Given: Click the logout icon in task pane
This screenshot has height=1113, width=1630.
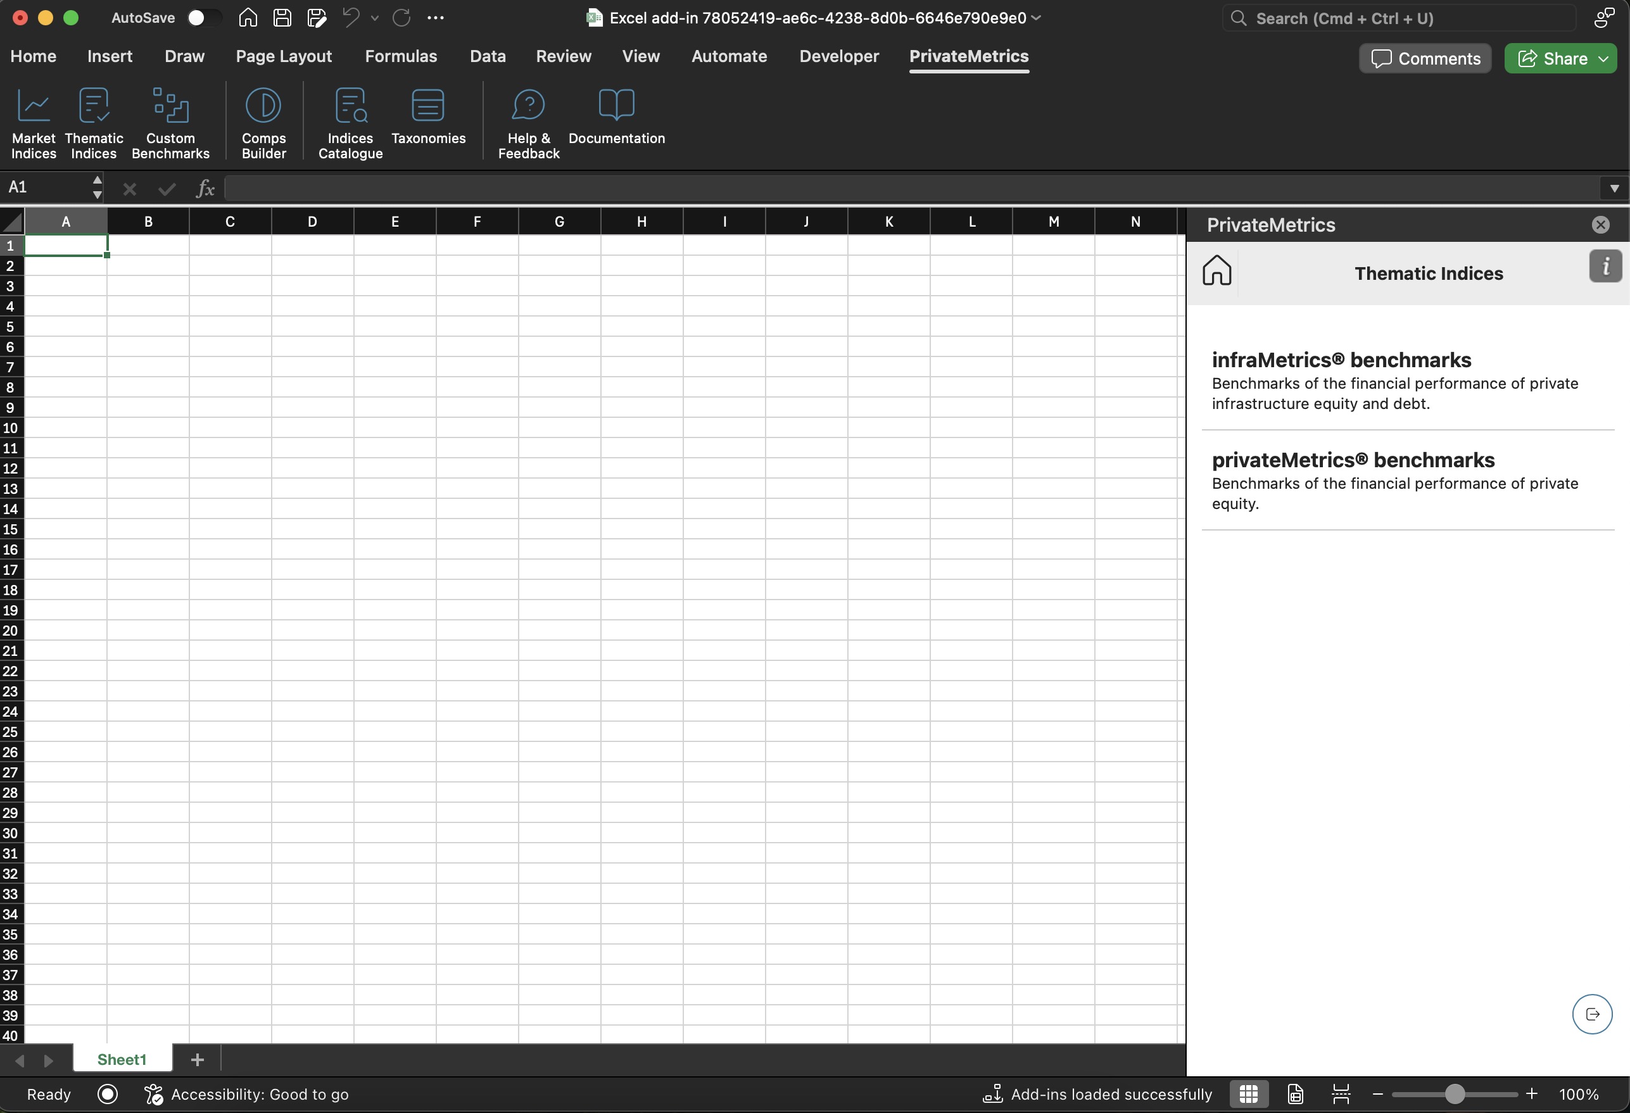Looking at the screenshot, I should click(x=1591, y=1014).
